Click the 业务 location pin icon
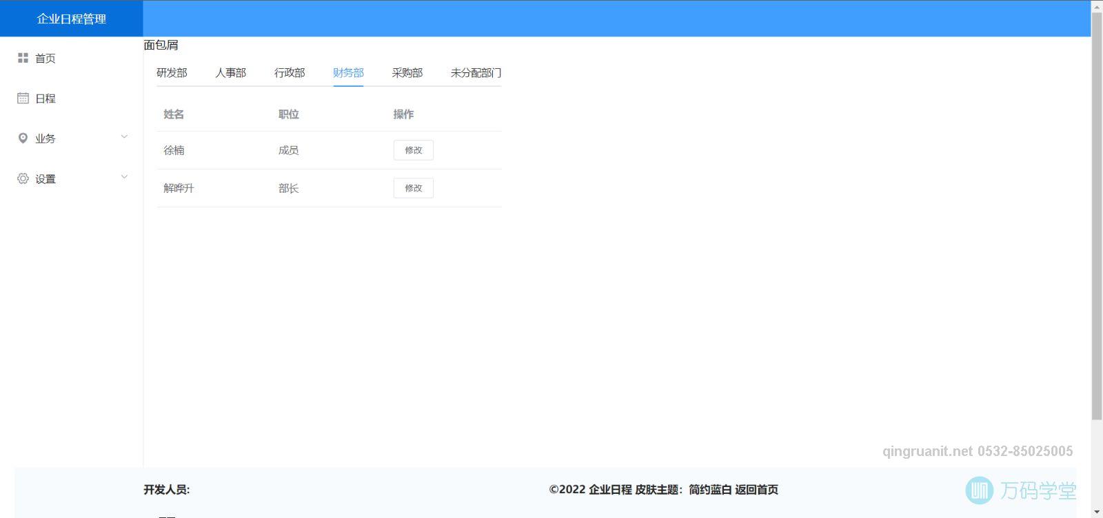The image size is (1103, 518). tap(23, 138)
